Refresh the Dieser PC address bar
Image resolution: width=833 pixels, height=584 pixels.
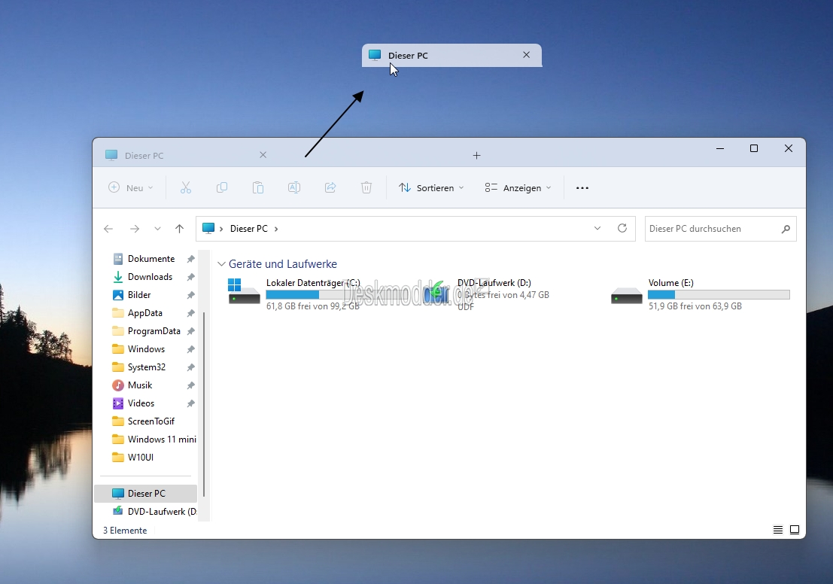tap(622, 228)
